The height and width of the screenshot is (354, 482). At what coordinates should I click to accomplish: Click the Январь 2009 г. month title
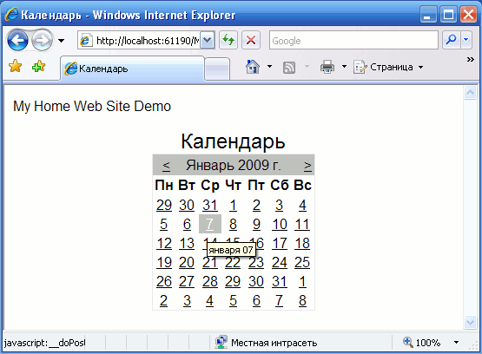click(x=234, y=165)
